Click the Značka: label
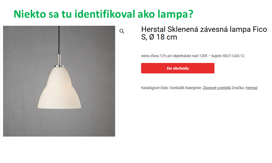 point(238,88)
